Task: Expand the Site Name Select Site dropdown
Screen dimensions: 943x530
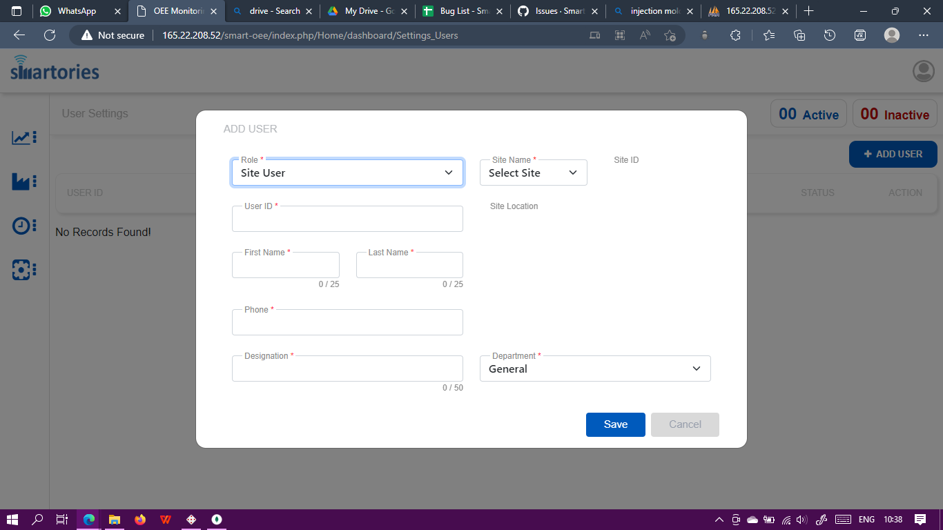Action: 533,173
